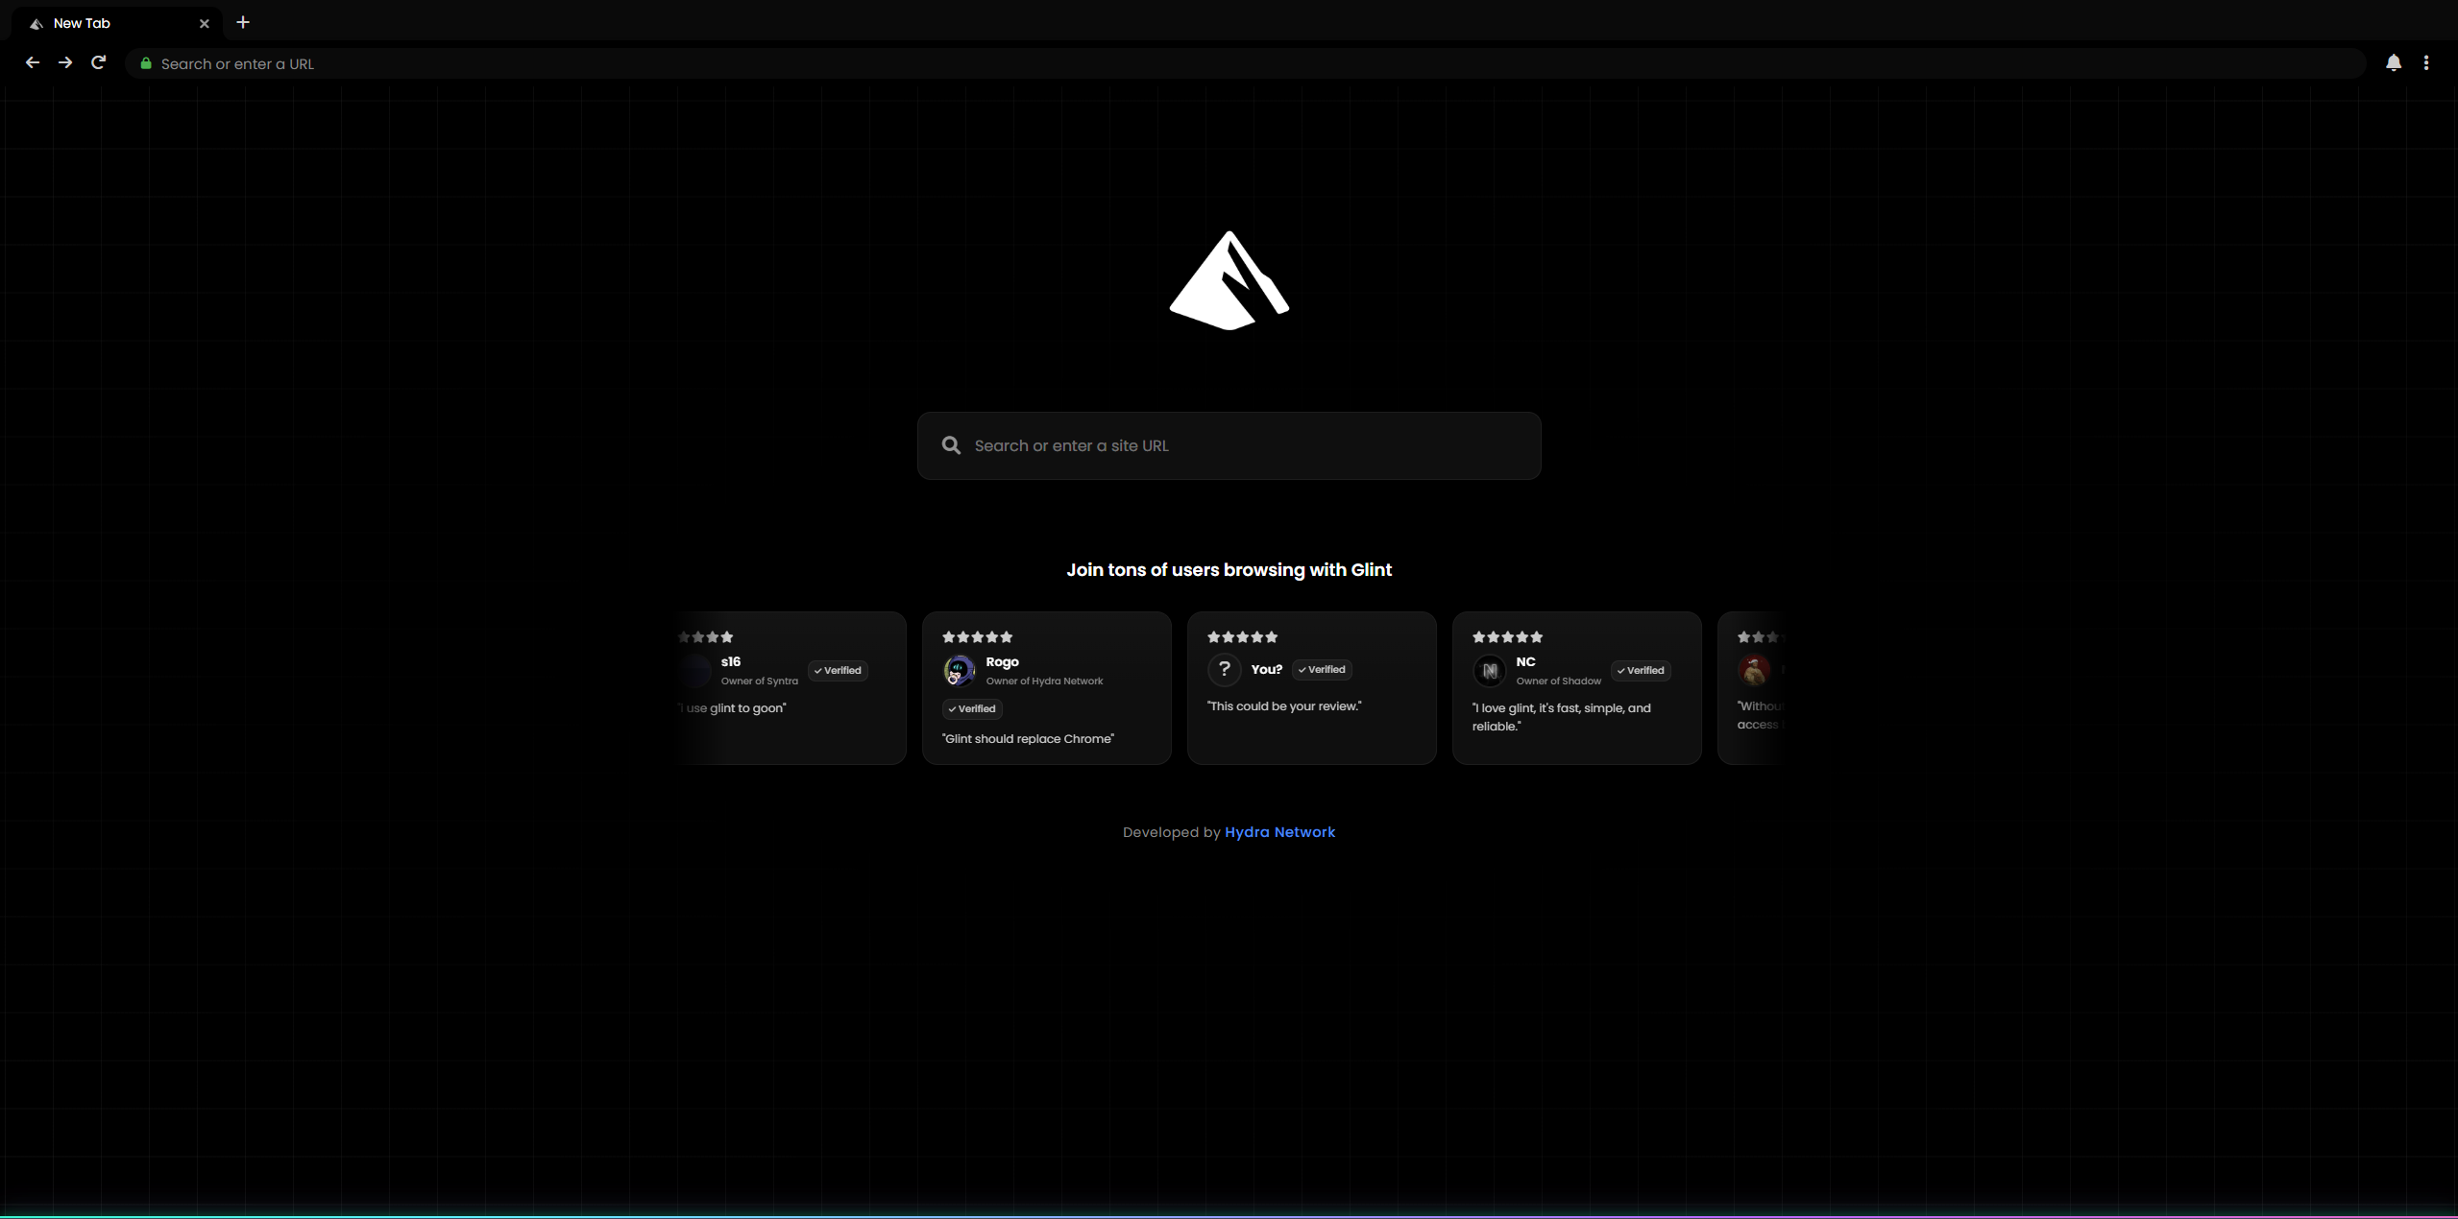Click the Glint mountain logo
This screenshot has height=1219, width=2458.
coord(1229,279)
